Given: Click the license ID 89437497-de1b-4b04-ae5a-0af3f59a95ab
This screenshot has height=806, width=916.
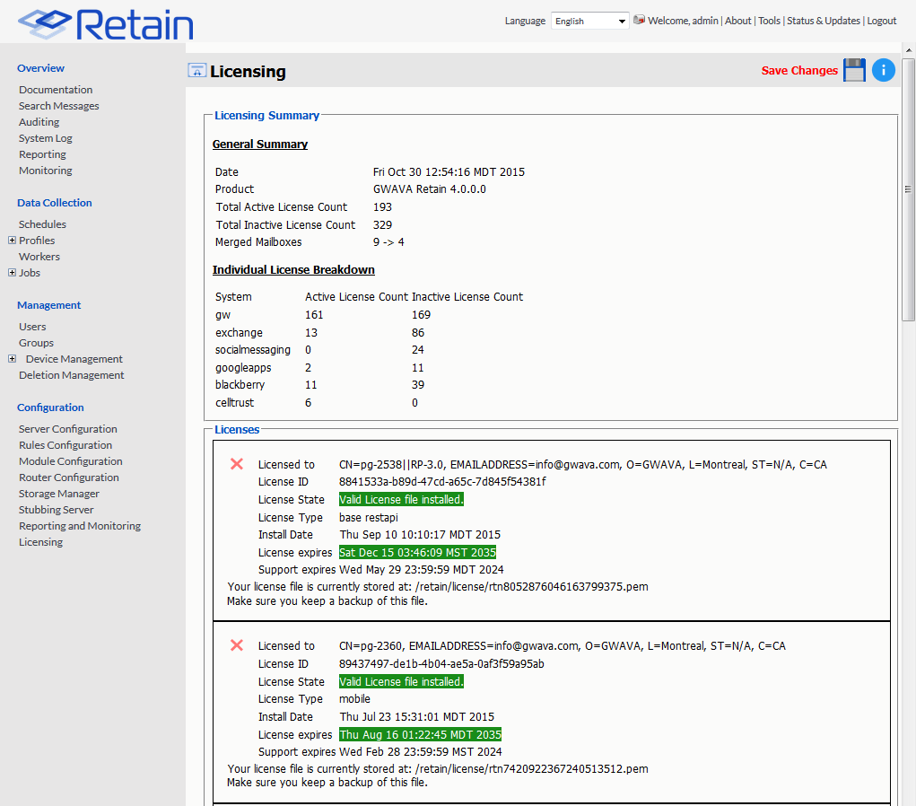Looking at the screenshot, I should click(x=441, y=664).
